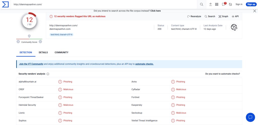Click the Sign up button

pyautogui.click(x=251, y=5)
